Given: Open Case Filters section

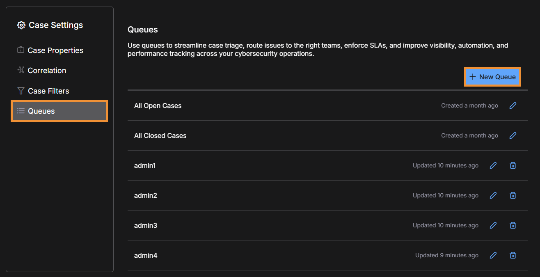Looking at the screenshot, I should (x=48, y=91).
